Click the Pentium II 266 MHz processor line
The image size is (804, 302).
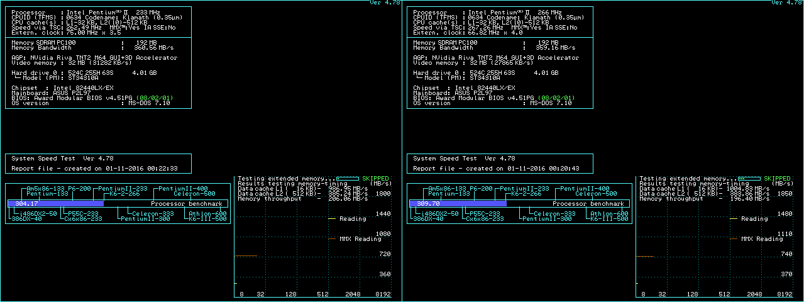click(488, 13)
